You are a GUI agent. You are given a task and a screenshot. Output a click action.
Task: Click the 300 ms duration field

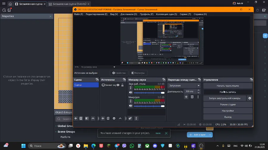point(190,92)
